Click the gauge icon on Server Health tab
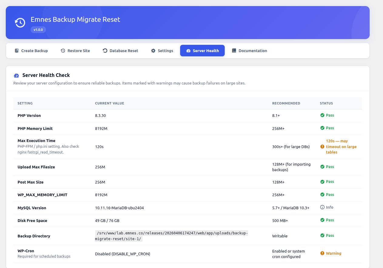 tap(188, 51)
